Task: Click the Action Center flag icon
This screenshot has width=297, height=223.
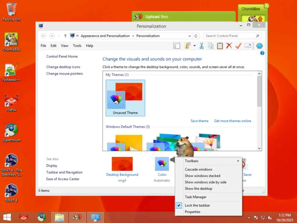Action: click(256, 218)
